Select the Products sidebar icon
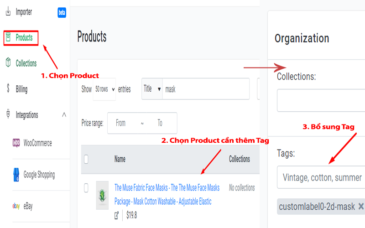Viewport: 365px width, 228px height. pos(8,37)
